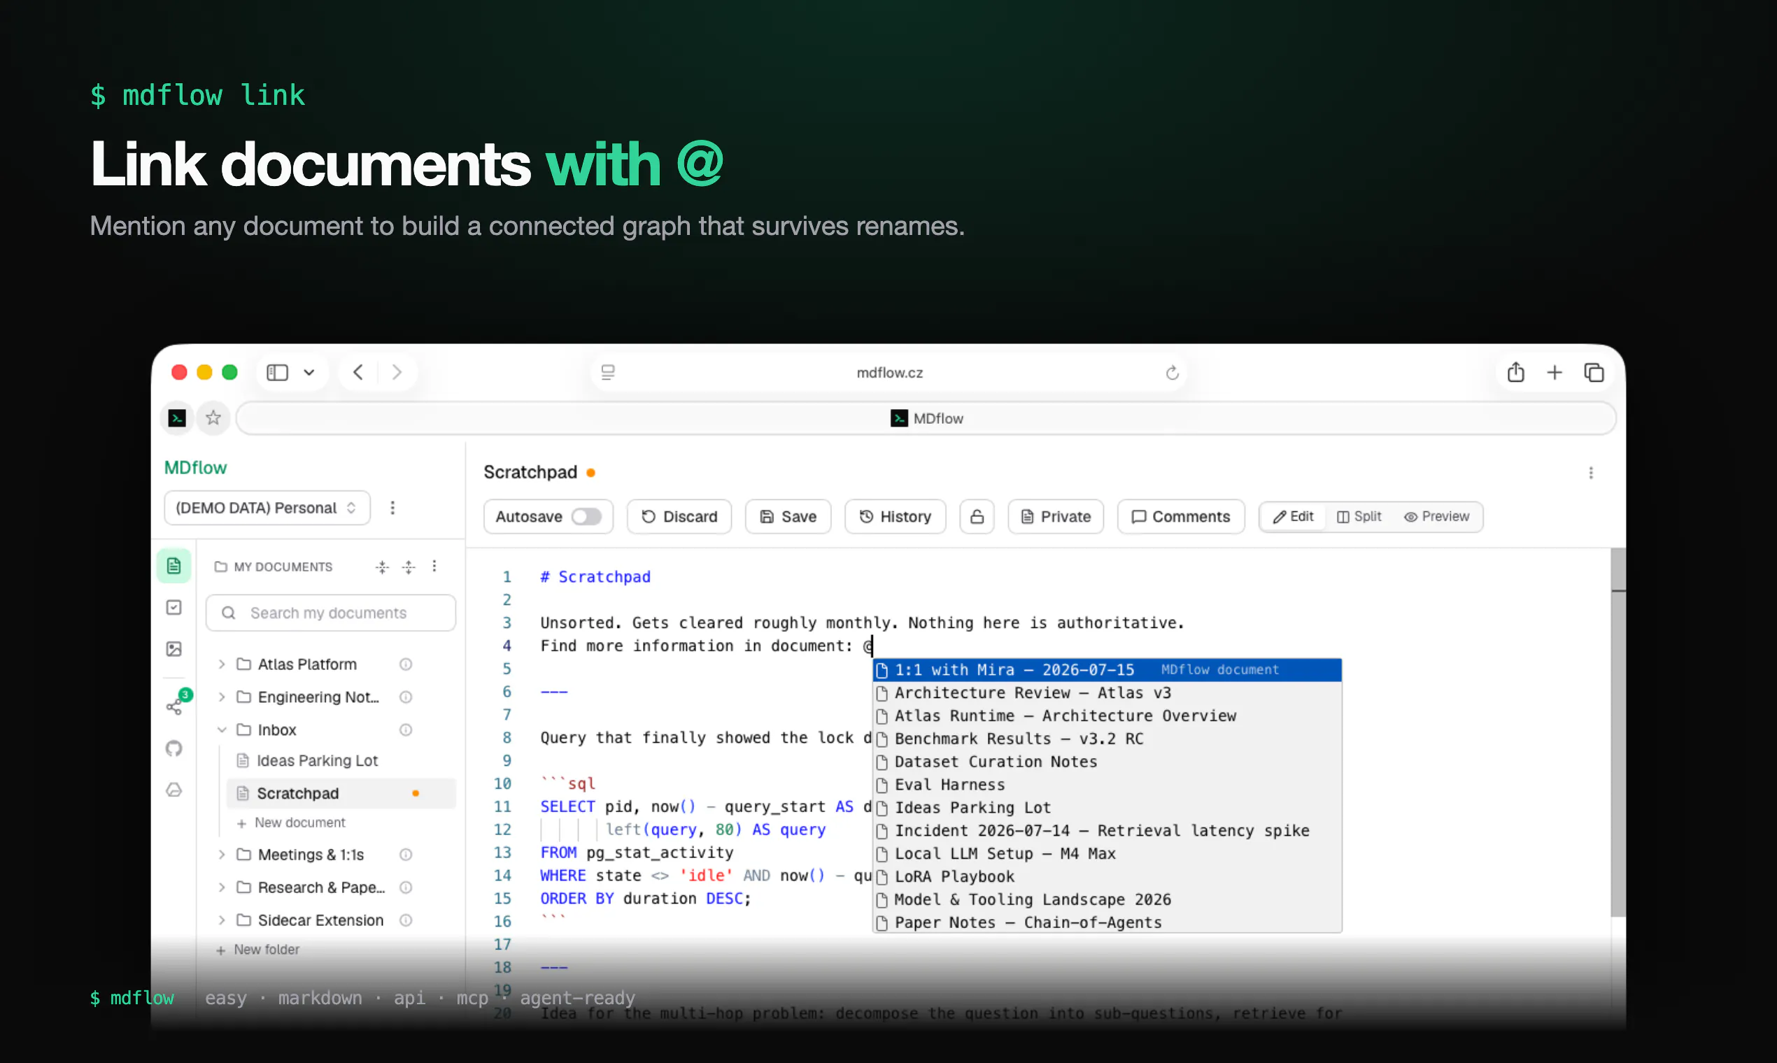The width and height of the screenshot is (1777, 1063).
Task: Open workspace options three-dot menu
Action: pyautogui.click(x=392, y=508)
